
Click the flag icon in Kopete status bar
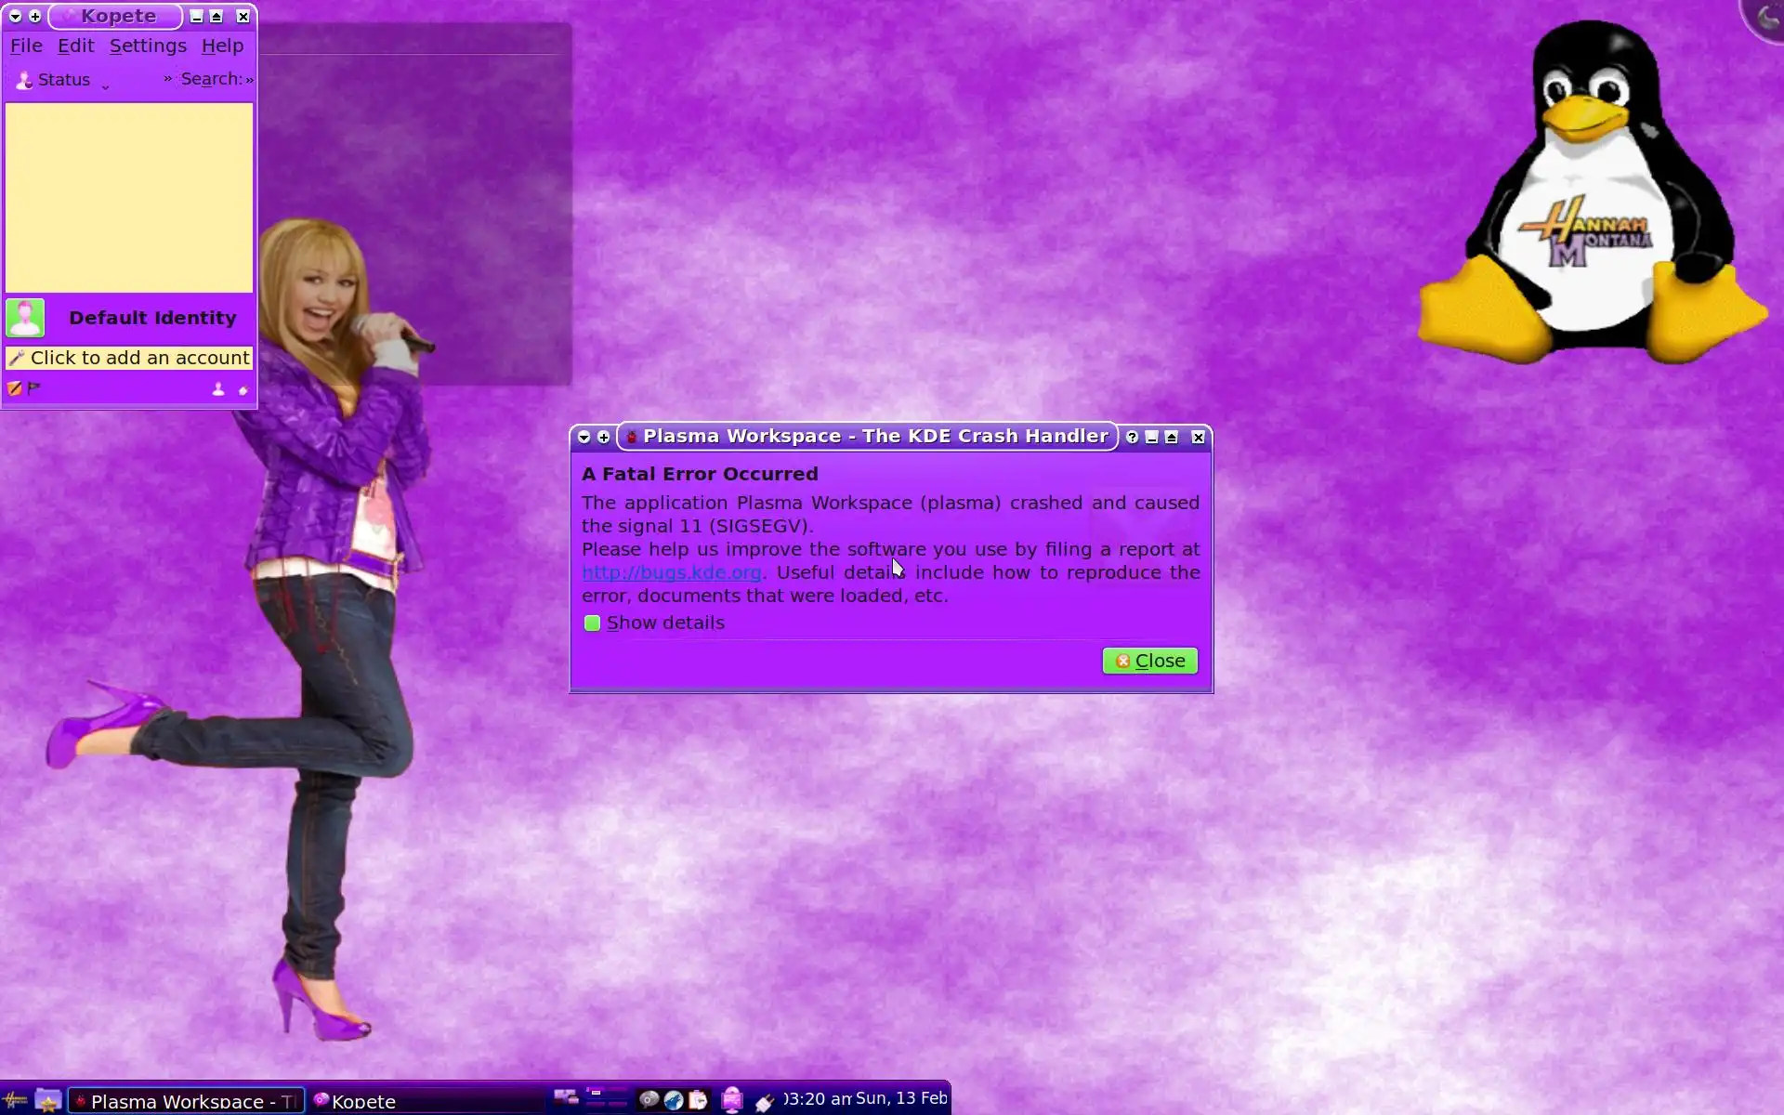[34, 388]
